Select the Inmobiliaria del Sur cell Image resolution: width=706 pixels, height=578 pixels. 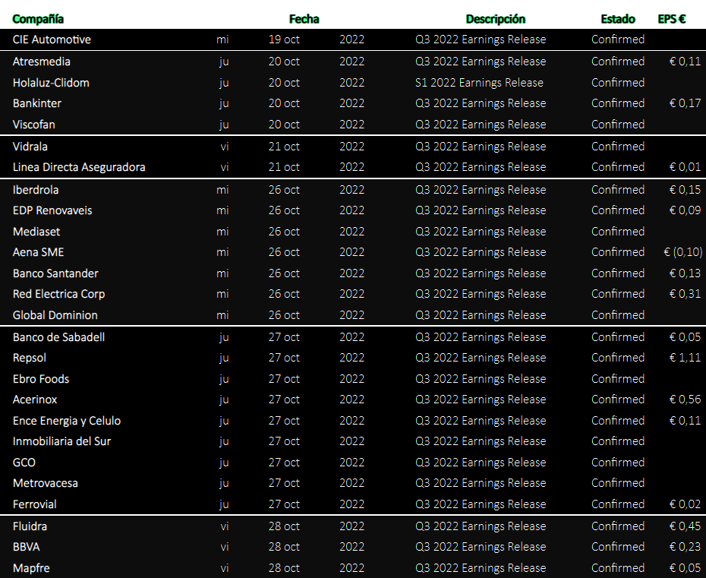[x=61, y=441]
